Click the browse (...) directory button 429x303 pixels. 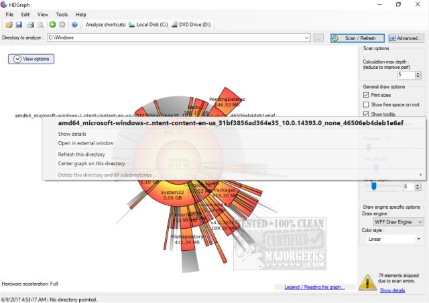tap(318, 38)
